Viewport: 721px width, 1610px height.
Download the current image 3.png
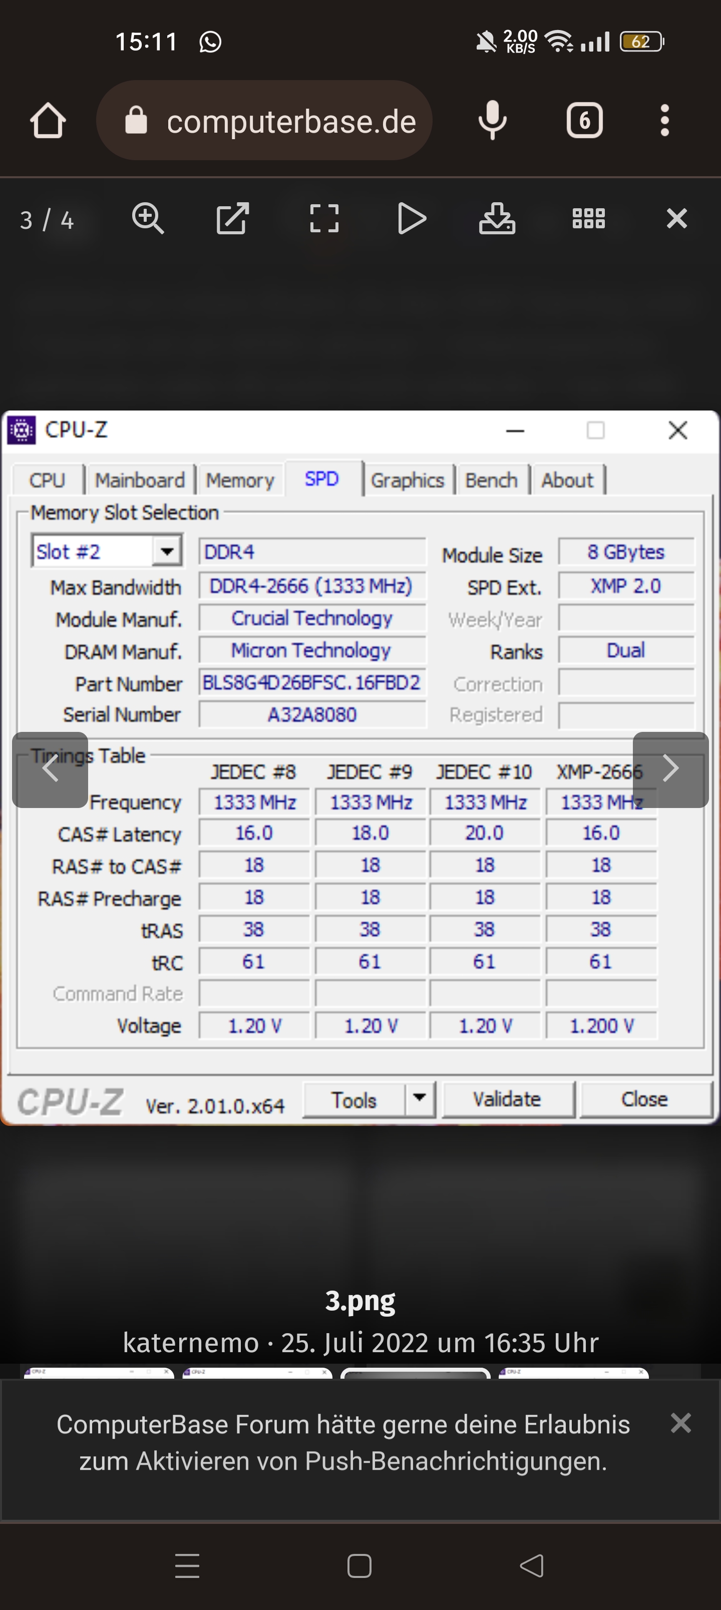click(x=497, y=219)
